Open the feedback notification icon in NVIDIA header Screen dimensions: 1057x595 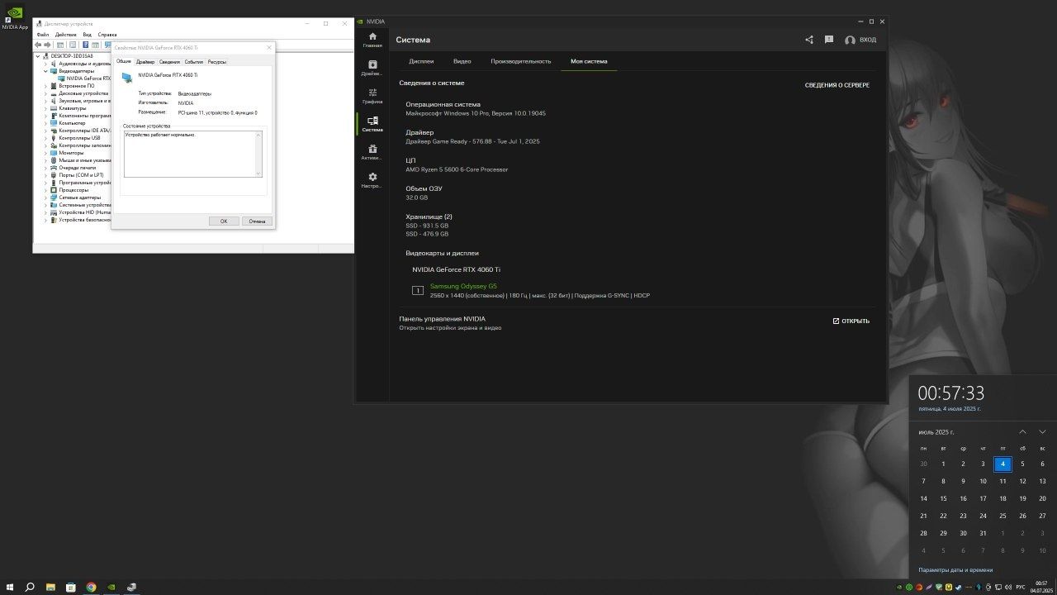(x=828, y=40)
